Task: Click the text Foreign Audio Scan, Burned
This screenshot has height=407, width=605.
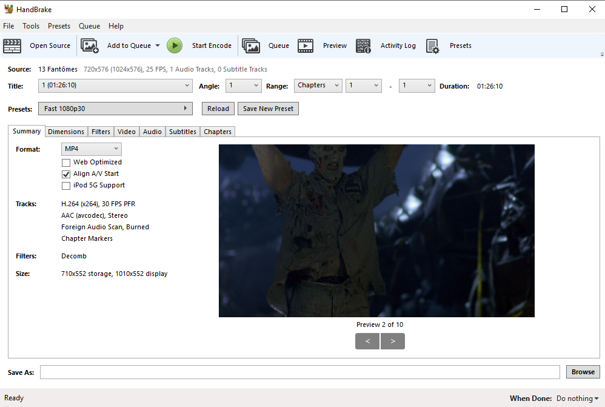Action: [x=105, y=227]
